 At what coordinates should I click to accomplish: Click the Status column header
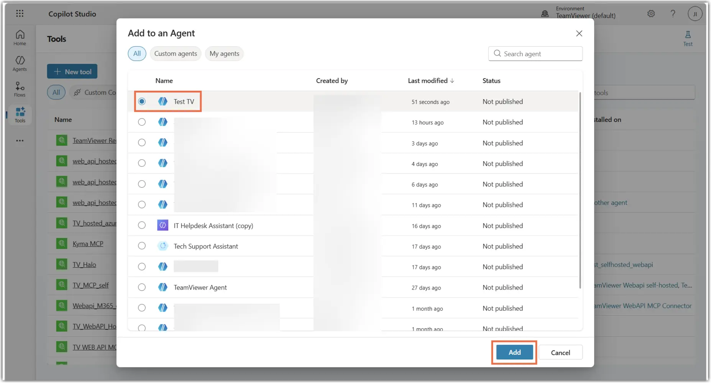491,80
